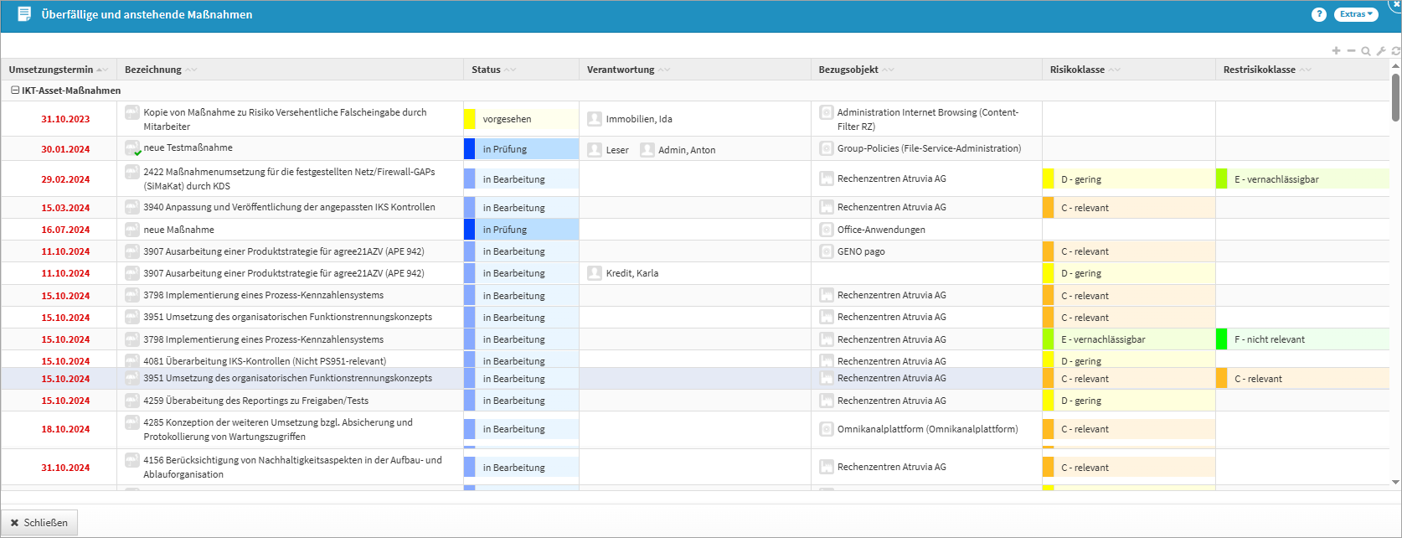Click the magnifier search icon above the table
1402x538 pixels.
[1366, 51]
